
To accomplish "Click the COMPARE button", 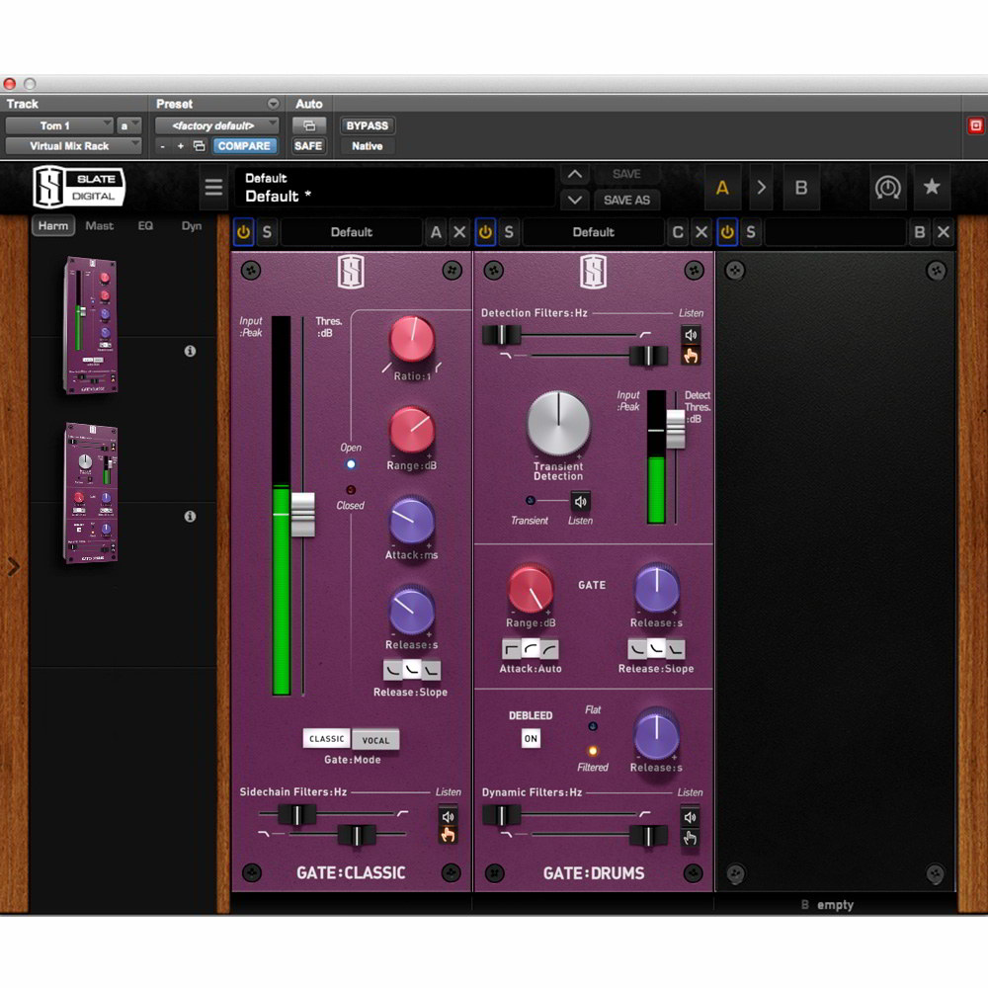I will pyautogui.click(x=244, y=145).
